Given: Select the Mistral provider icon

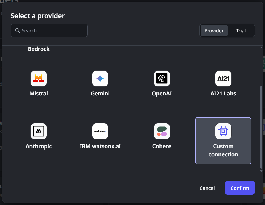Looking at the screenshot, I should pyautogui.click(x=39, y=79).
